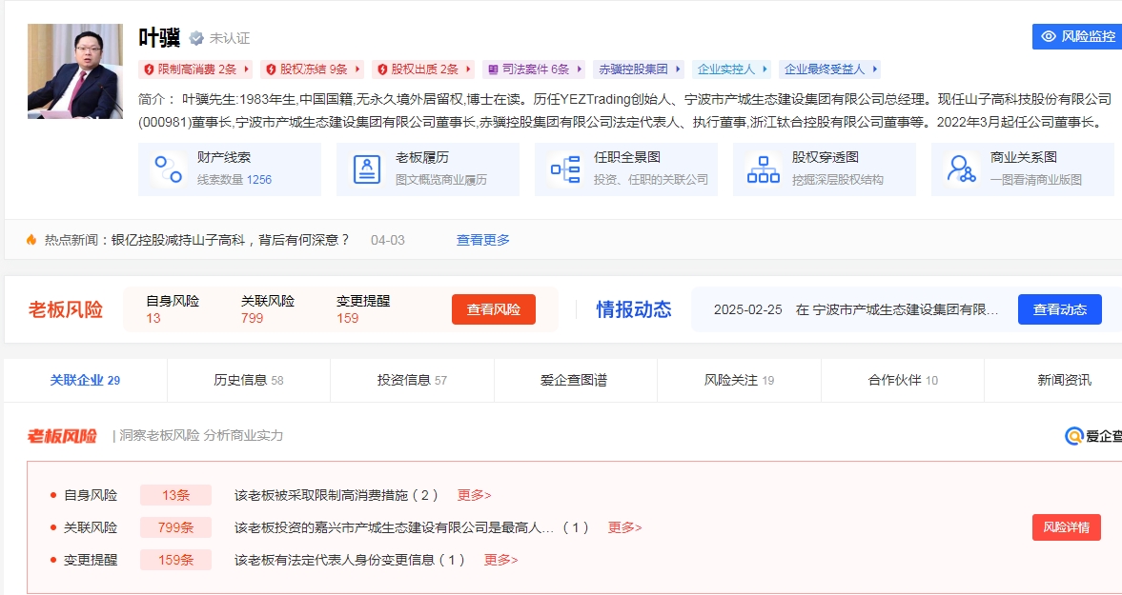Click 图文概览商业履历 card subtitle
The width and height of the screenshot is (1122, 595).
click(x=441, y=180)
